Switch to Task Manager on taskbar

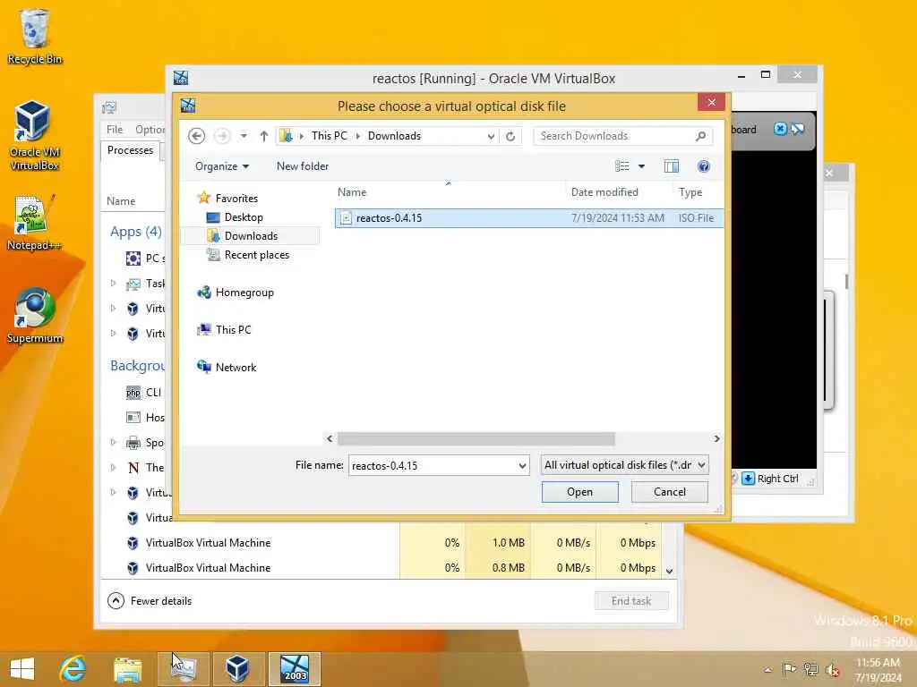pyautogui.click(x=183, y=669)
